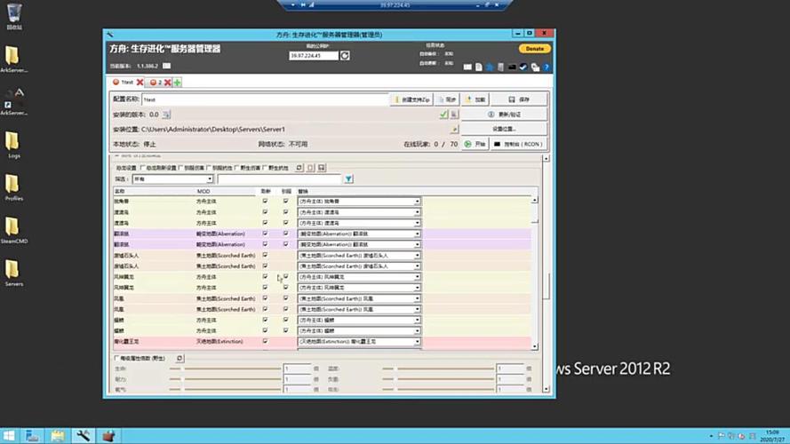This screenshot has width=790, height=444.
Task: Open the SteamCMD folder on the desktop
Action: pos(13,231)
